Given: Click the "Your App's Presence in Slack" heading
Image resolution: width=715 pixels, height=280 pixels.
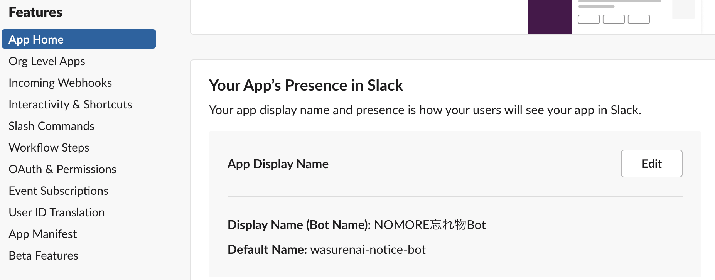Looking at the screenshot, I should coord(306,85).
